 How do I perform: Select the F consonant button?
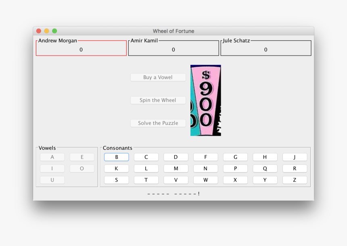(x=206, y=157)
